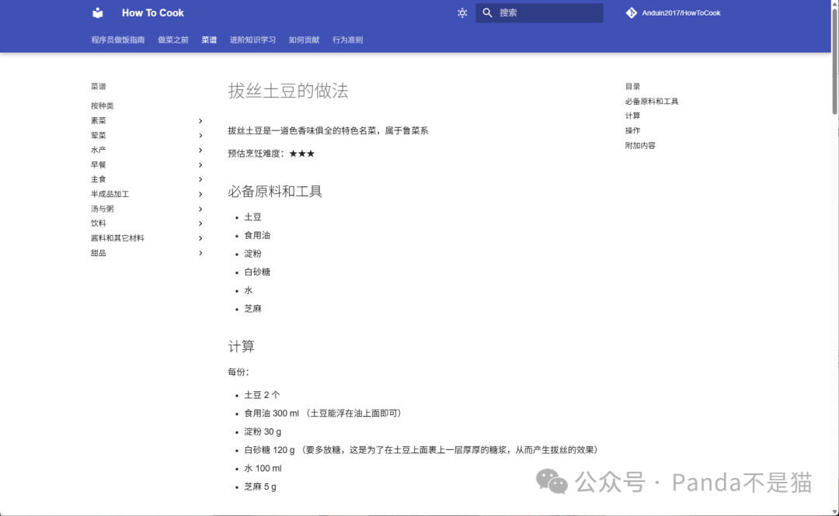Open the 程序员做饭指南 tab

tap(118, 40)
